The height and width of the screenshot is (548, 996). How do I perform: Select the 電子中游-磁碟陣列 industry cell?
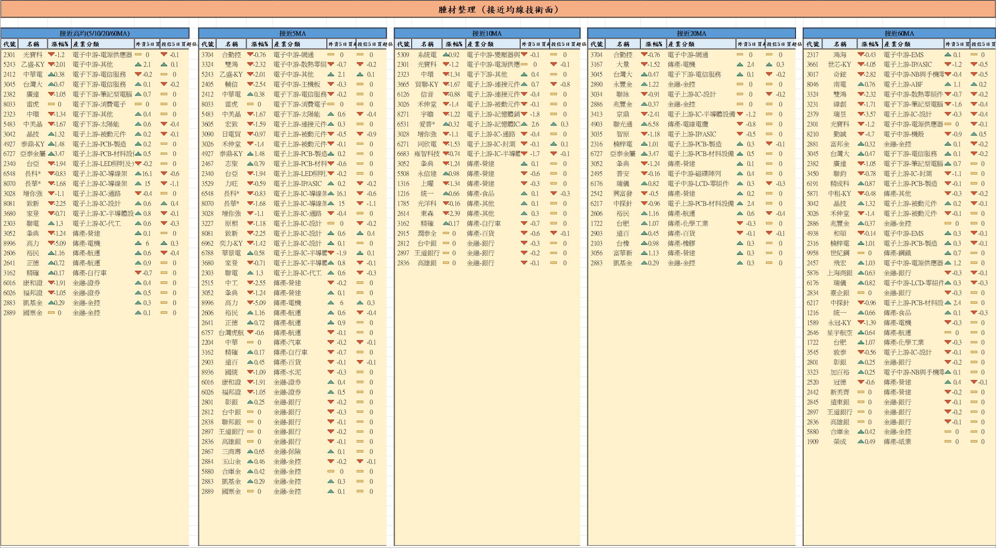coord(694,174)
